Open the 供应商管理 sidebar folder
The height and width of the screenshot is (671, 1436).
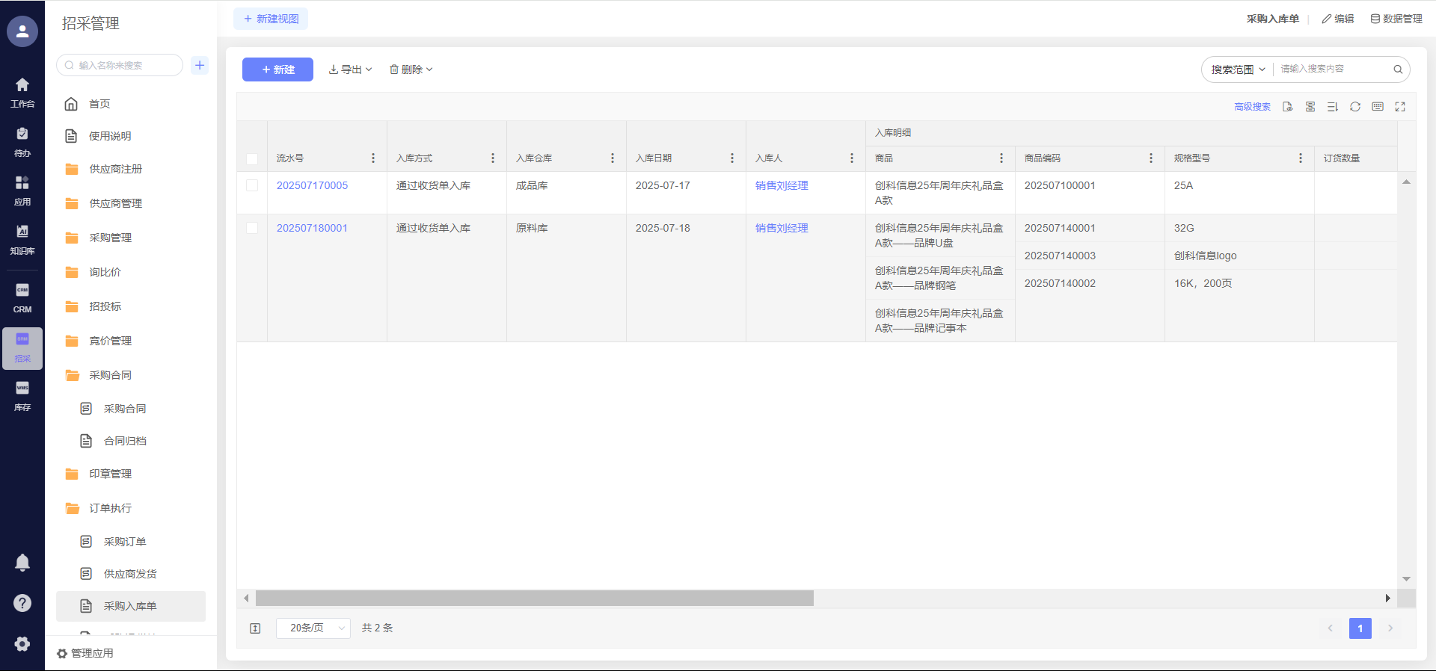pos(115,203)
